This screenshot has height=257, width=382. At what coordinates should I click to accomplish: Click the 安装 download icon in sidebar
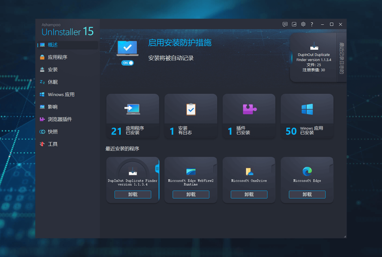click(42, 70)
